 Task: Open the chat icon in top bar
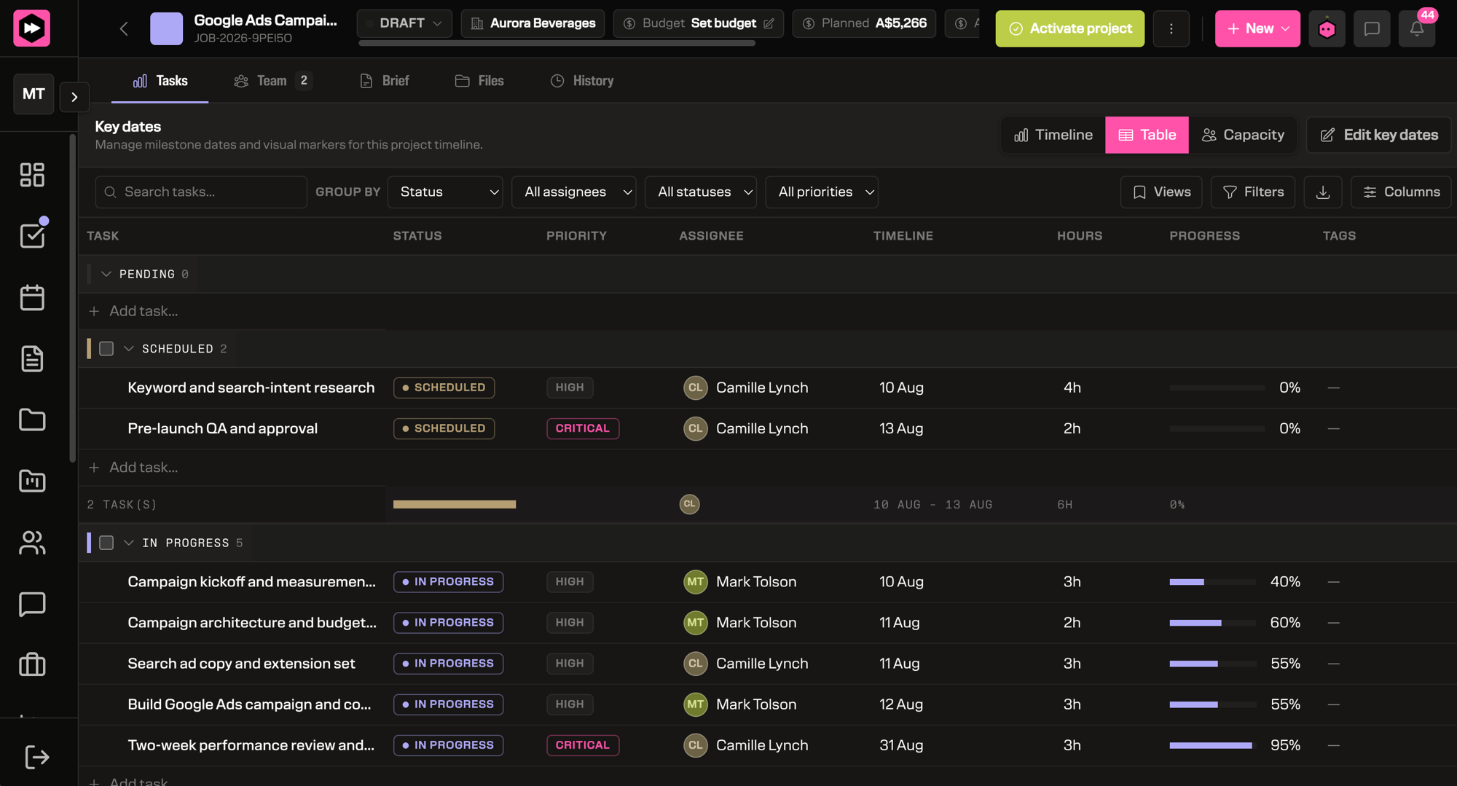[1372, 28]
